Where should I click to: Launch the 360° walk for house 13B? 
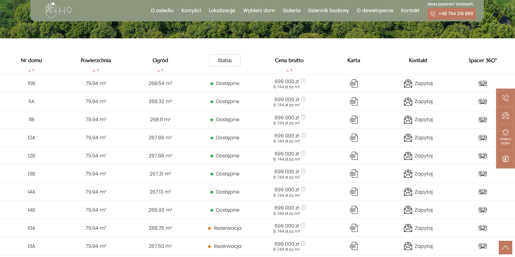click(483, 174)
